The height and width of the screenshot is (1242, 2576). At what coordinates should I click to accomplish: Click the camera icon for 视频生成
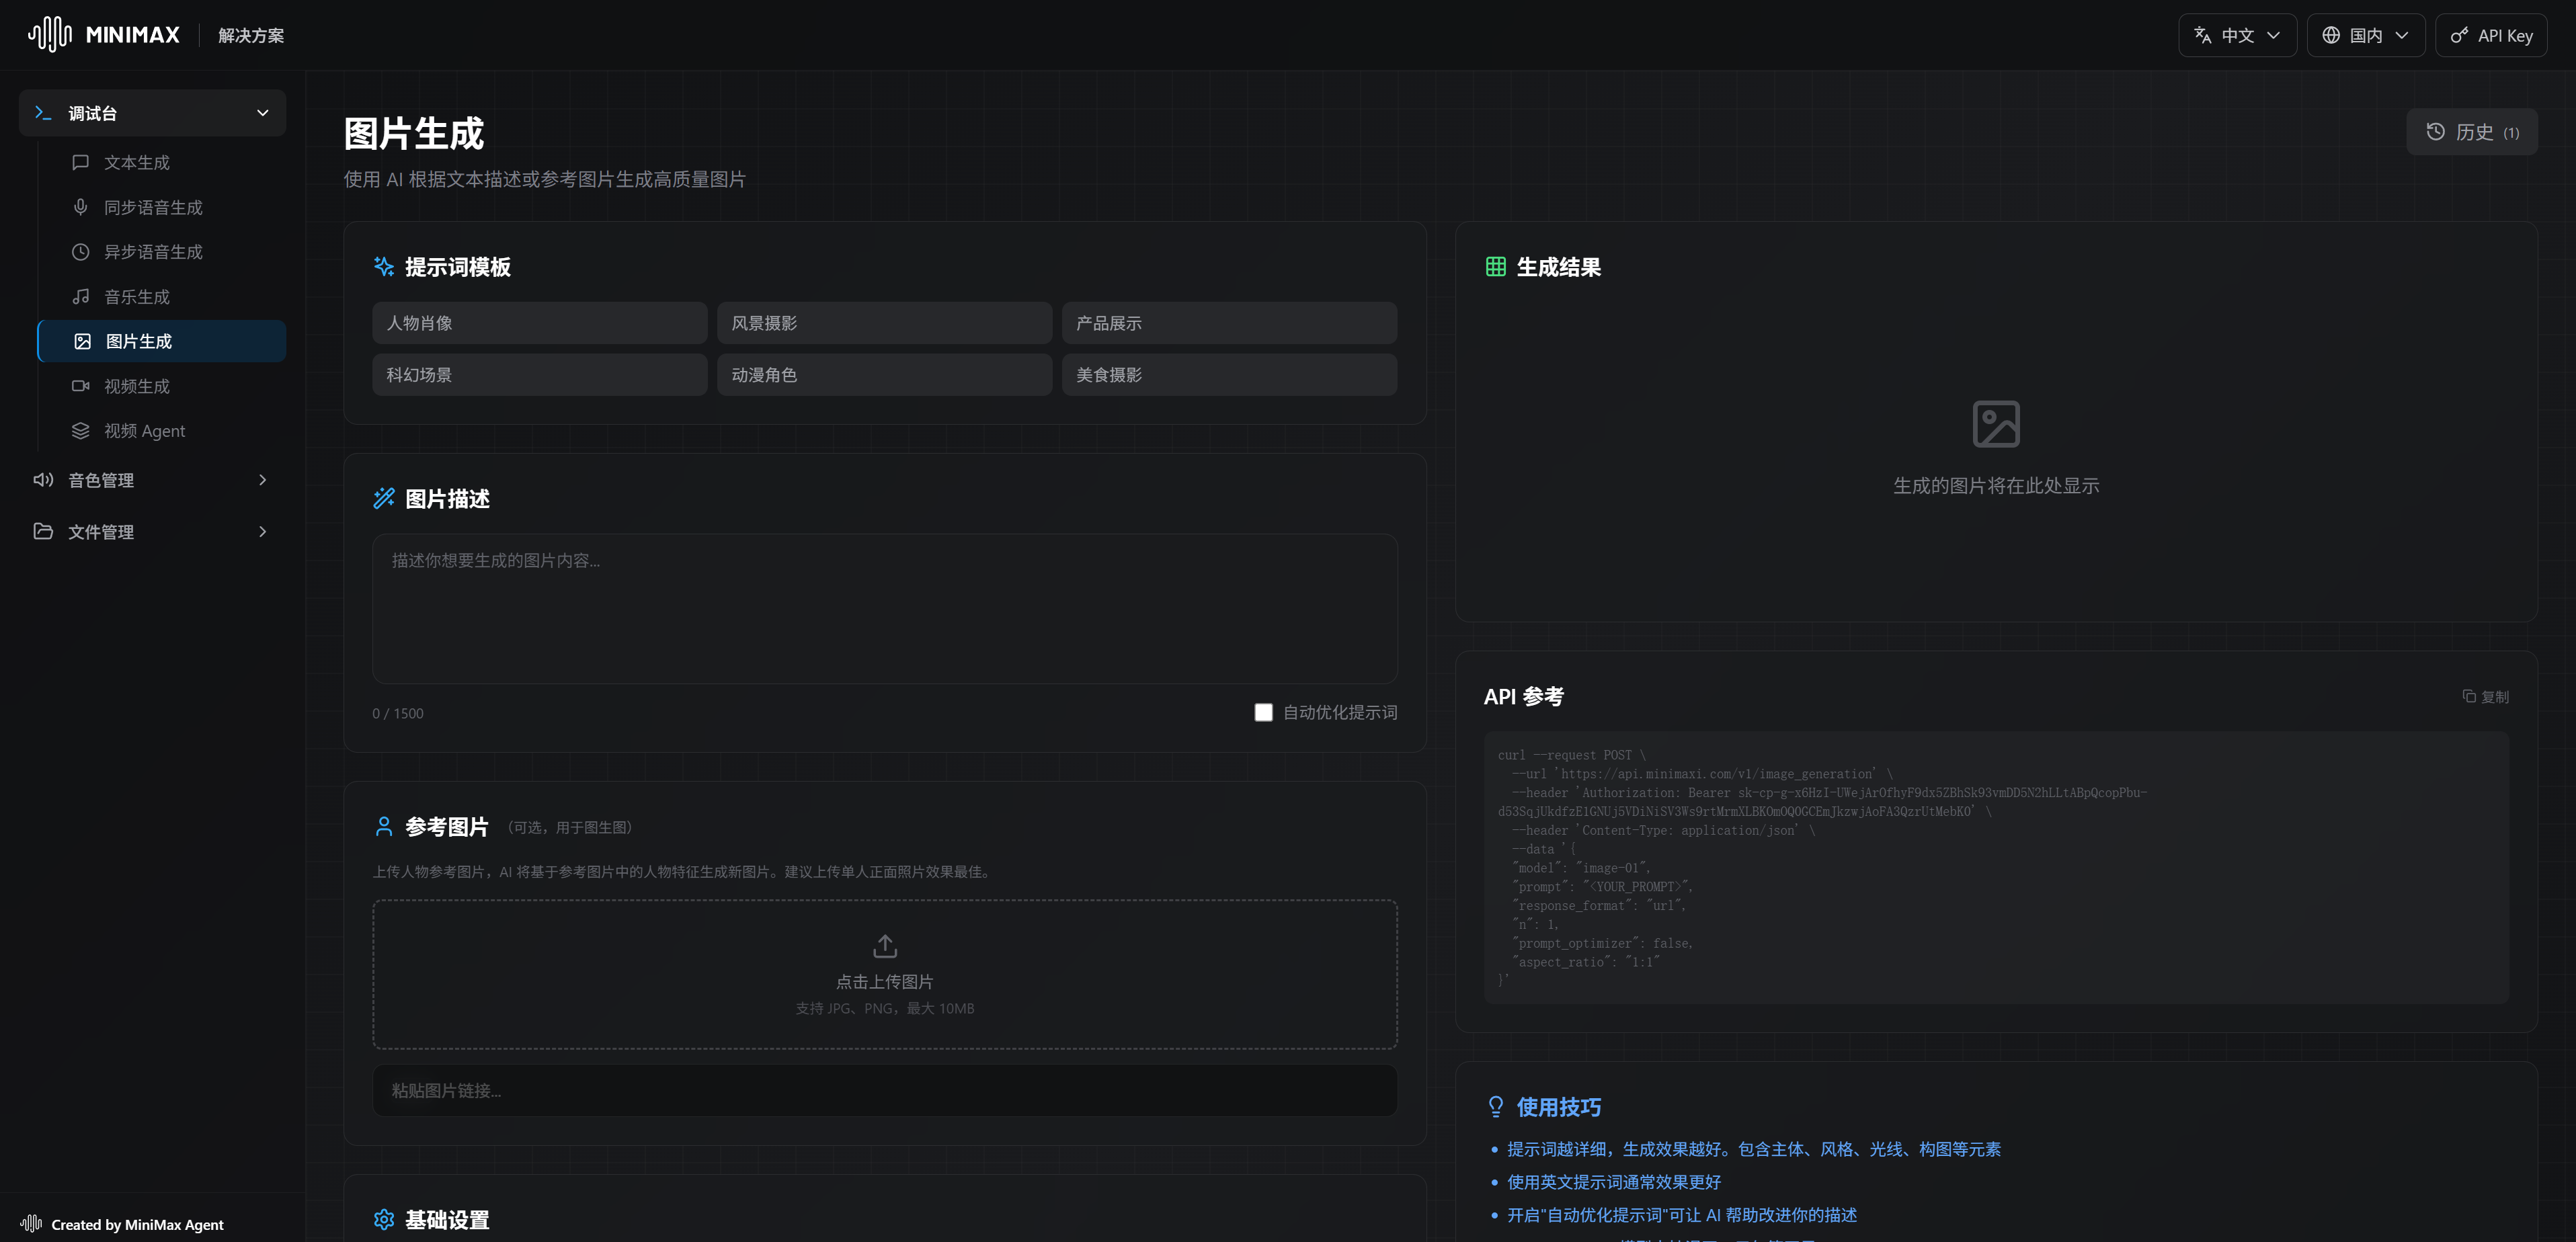pos(81,386)
